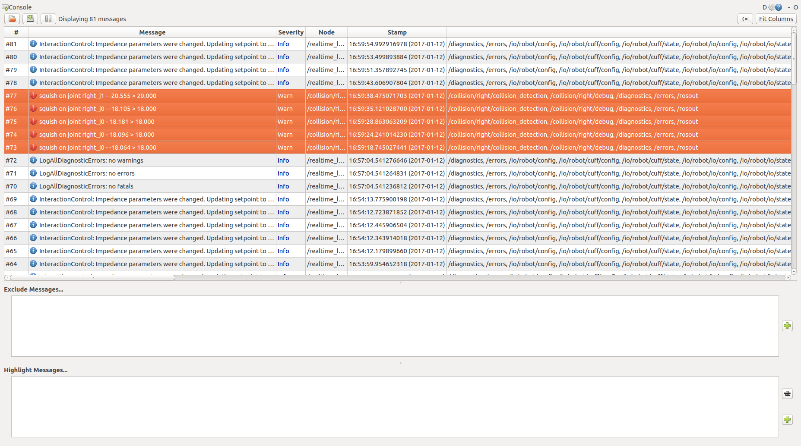
Task: Click the vertical table scrollbar thumb
Action: pyautogui.click(x=794, y=59)
